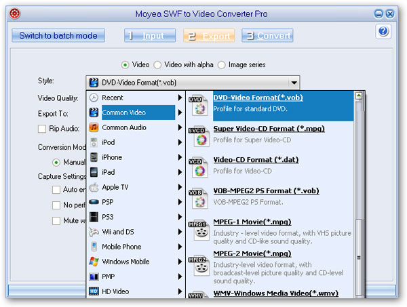Click the format list scroll up arrow
This screenshot has width=407, height=307.
click(359, 96)
